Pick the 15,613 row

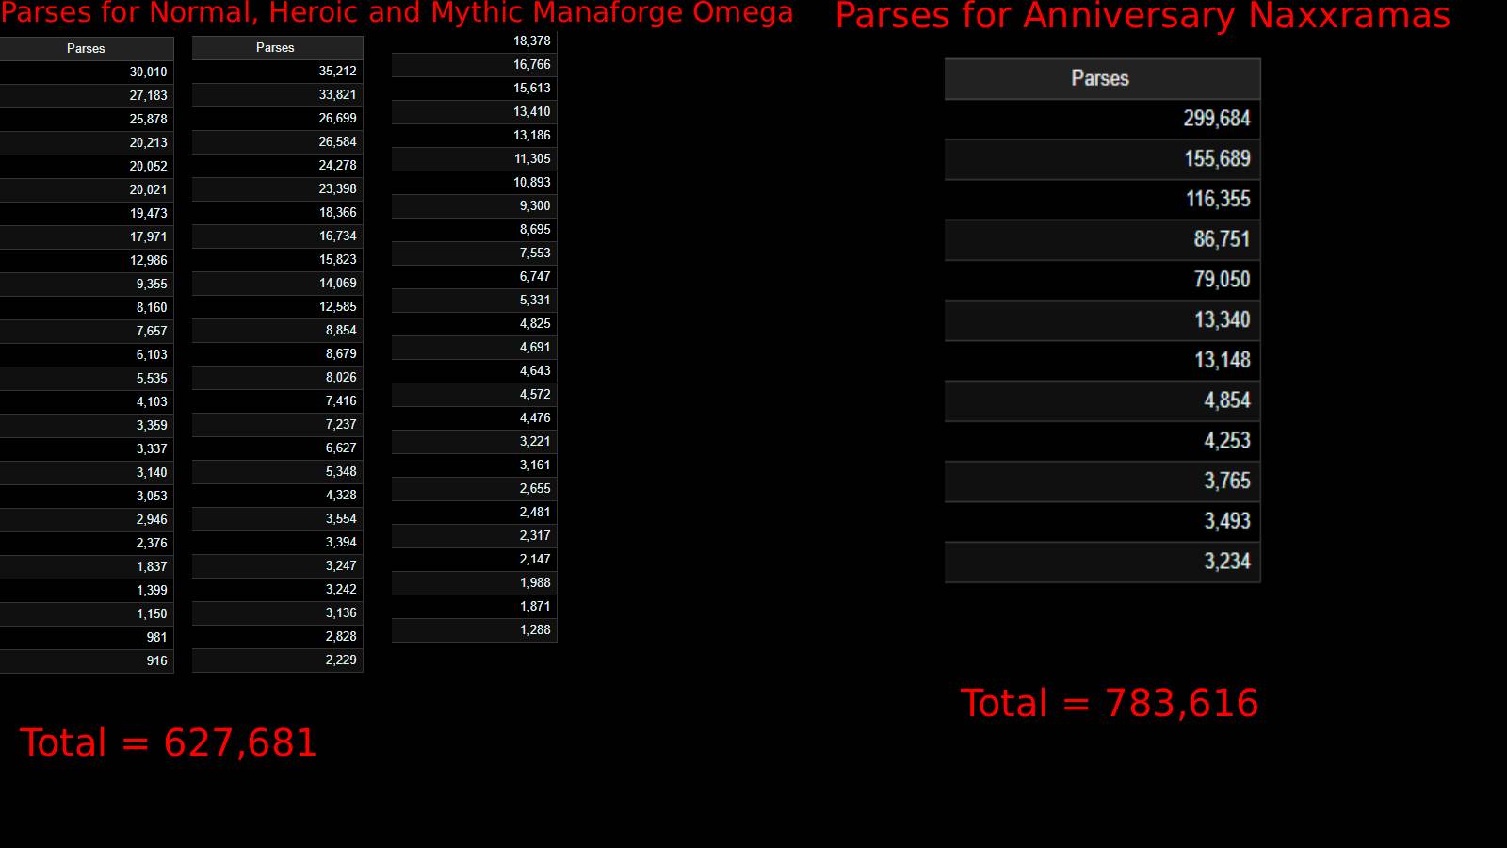coord(475,88)
